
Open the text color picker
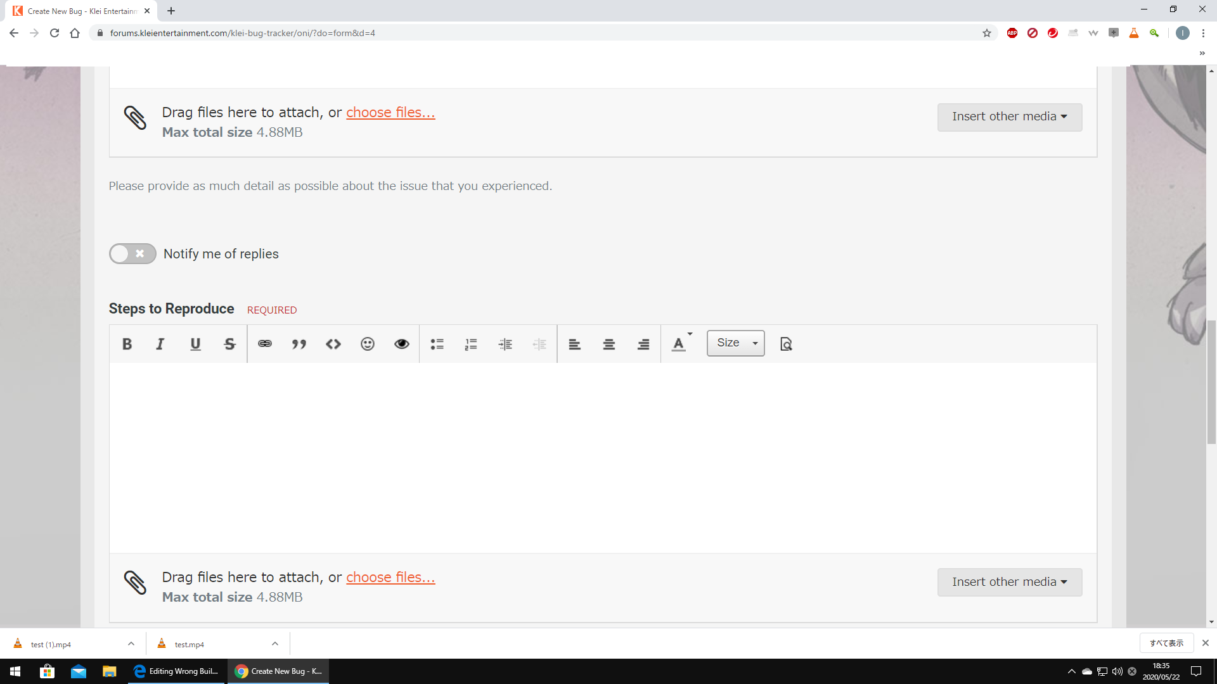(681, 344)
